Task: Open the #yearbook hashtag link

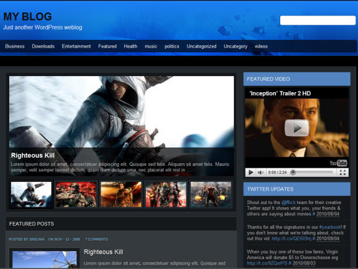Action: [330, 227]
